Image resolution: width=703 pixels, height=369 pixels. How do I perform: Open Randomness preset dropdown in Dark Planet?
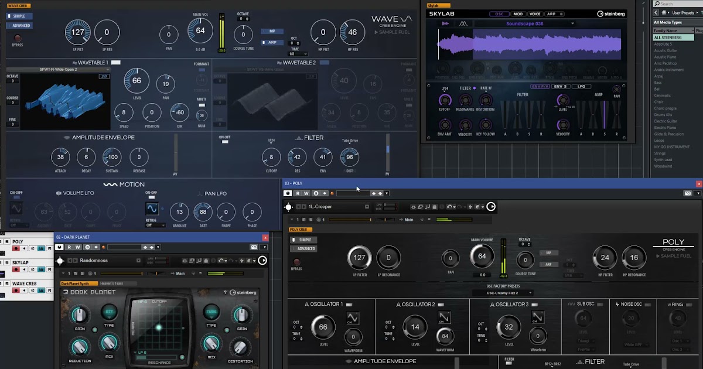138,261
